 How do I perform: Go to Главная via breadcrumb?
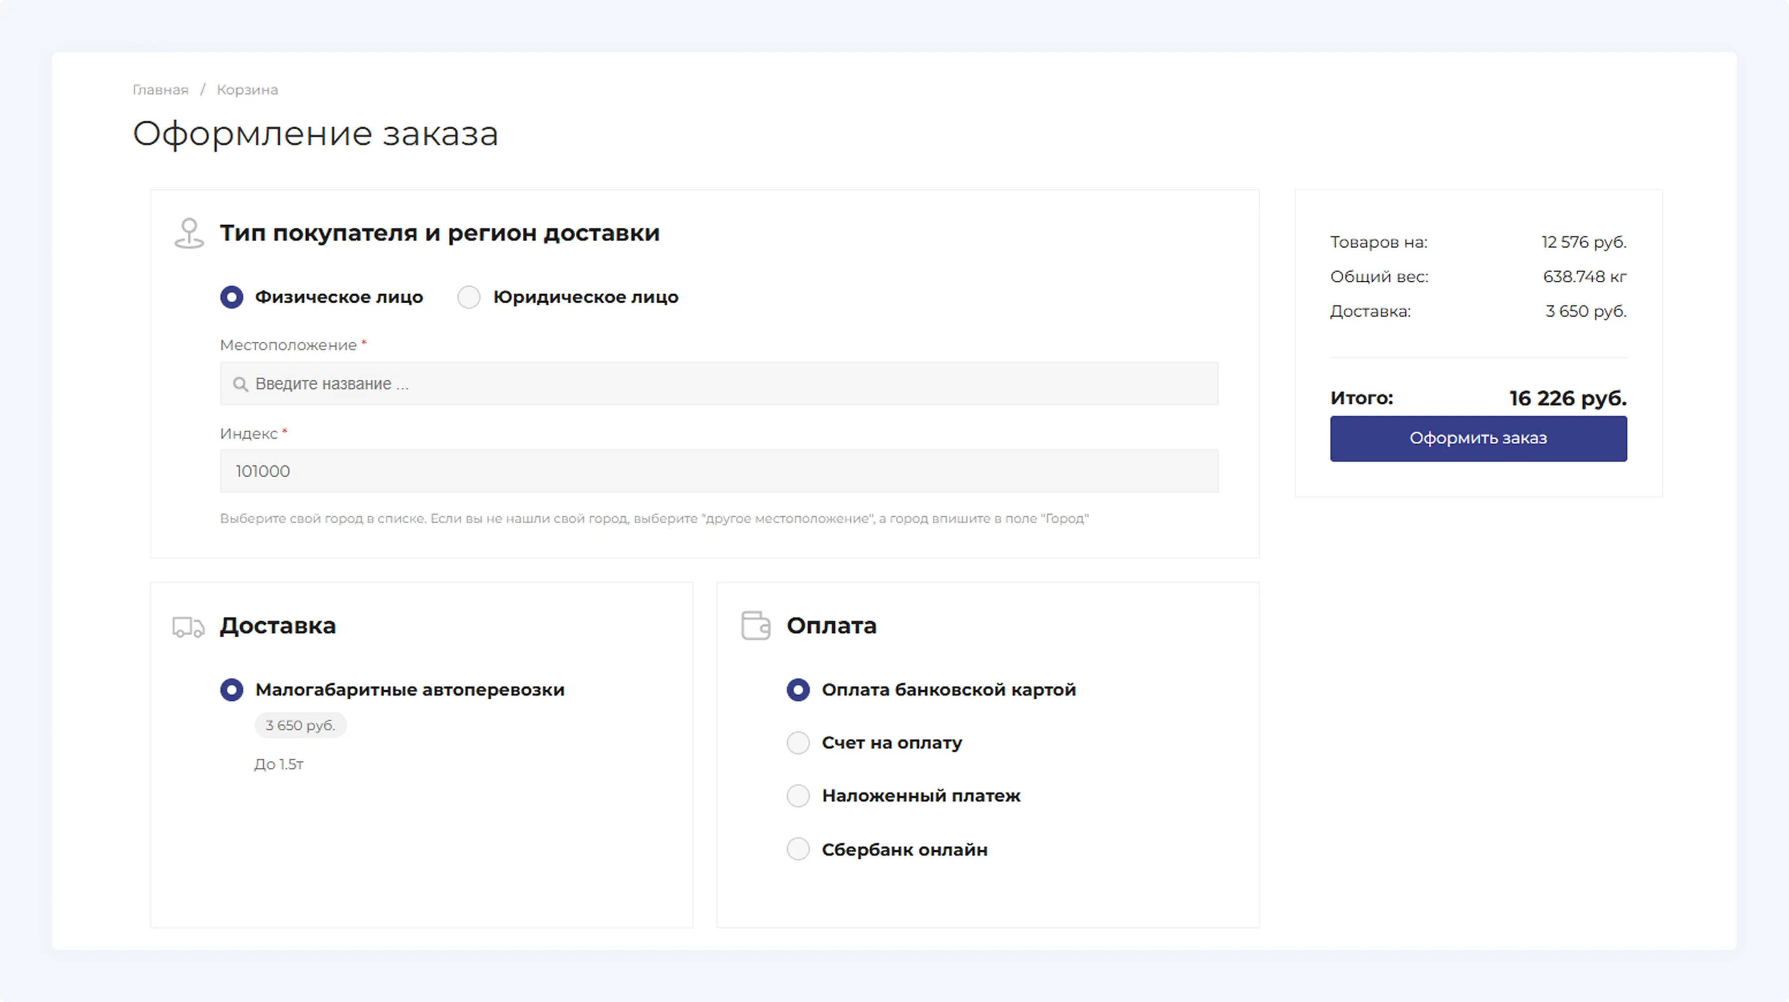(161, 89)
